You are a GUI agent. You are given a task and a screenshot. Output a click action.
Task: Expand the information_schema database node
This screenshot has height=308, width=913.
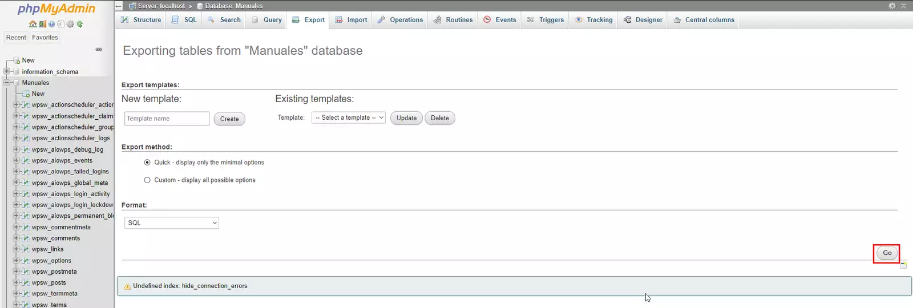(7, 72)
